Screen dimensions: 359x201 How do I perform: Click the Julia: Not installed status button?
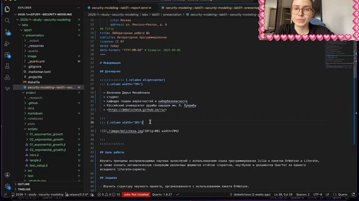click(x=136, y=195)
